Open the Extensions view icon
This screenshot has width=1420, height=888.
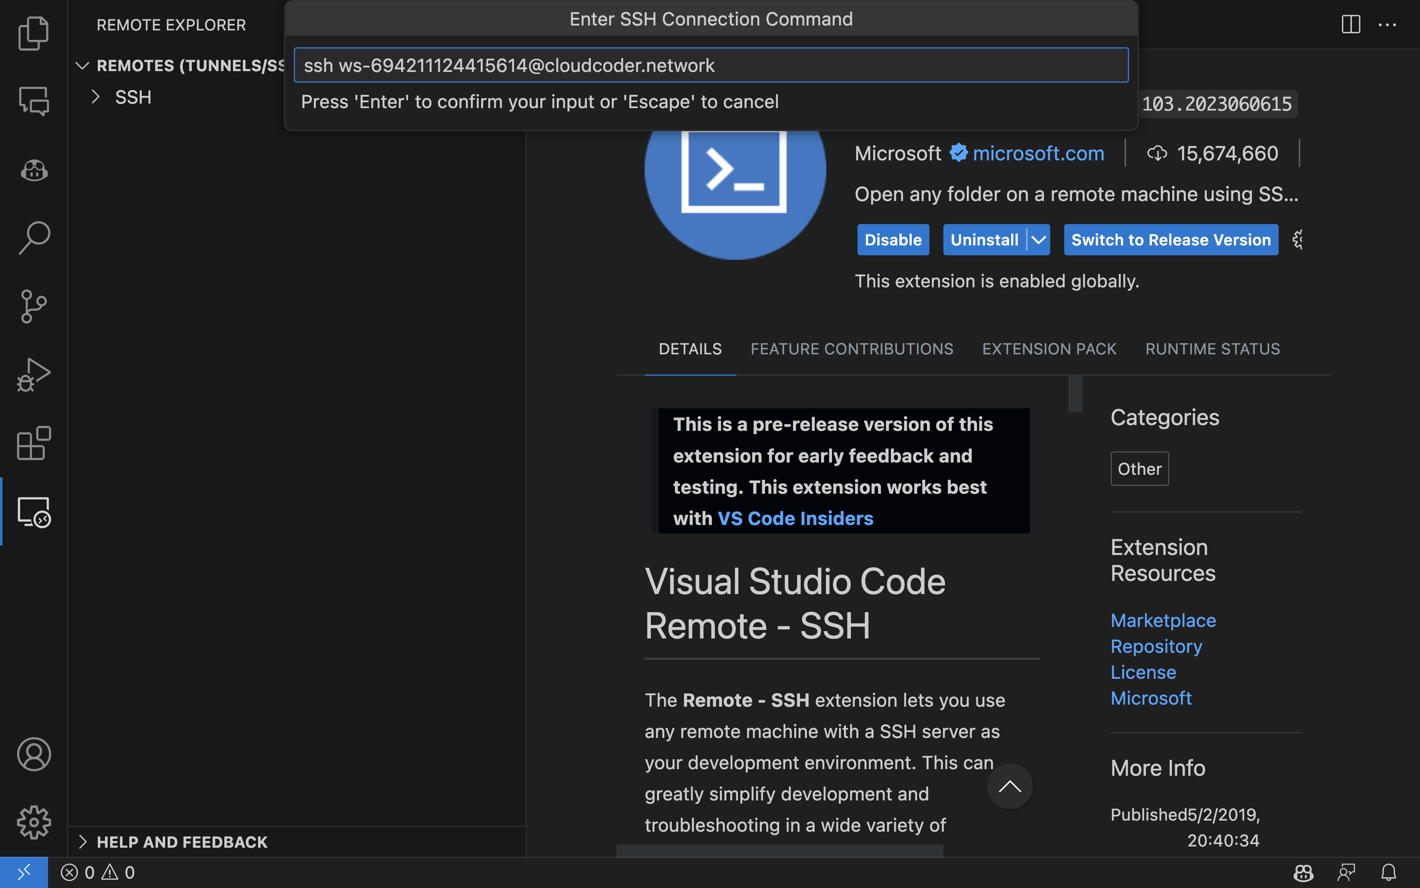(33, 443)
